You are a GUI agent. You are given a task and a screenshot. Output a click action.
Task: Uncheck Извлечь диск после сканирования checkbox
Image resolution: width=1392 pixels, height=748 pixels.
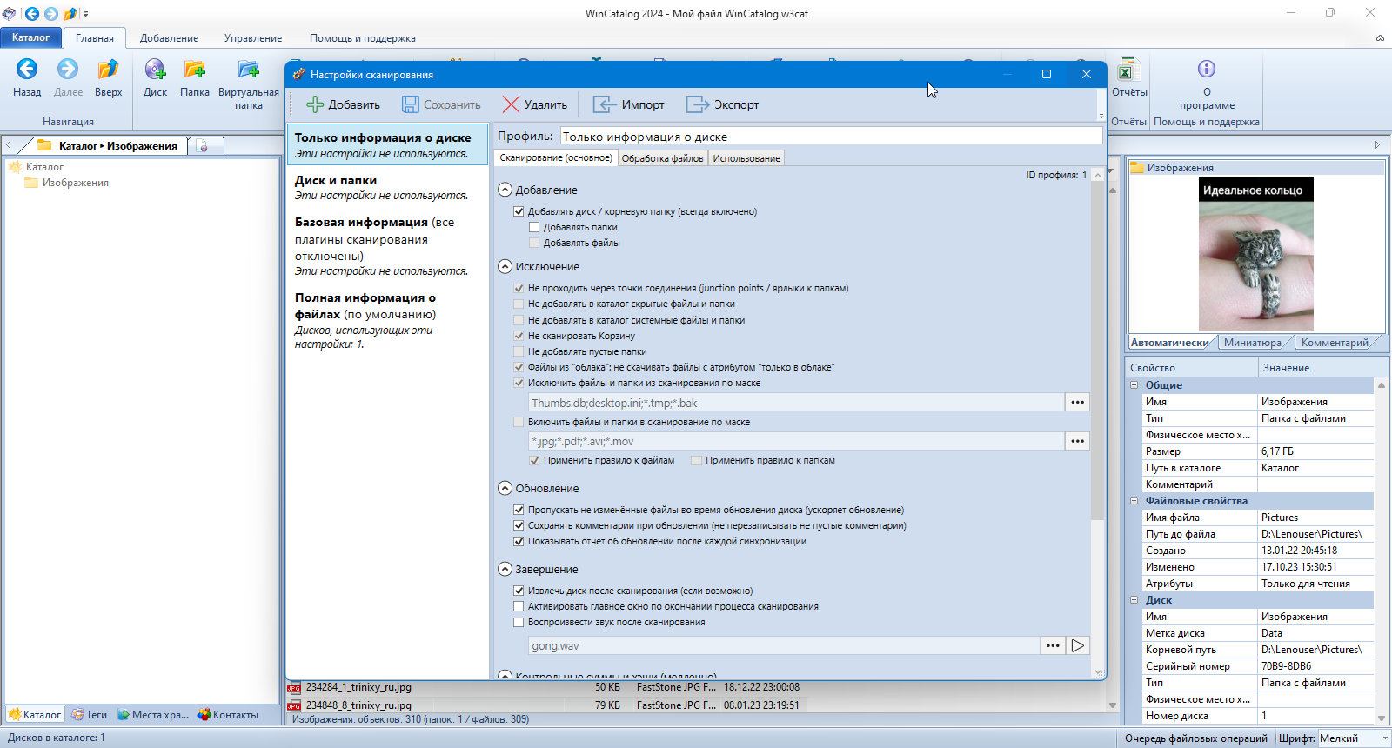(x=519, y=591)
